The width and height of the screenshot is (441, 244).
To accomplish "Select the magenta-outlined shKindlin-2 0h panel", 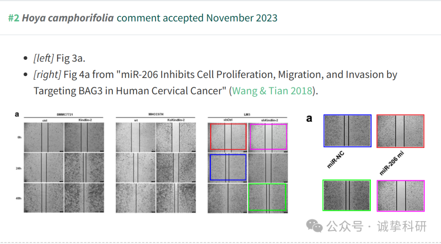I will coord(268,136).
